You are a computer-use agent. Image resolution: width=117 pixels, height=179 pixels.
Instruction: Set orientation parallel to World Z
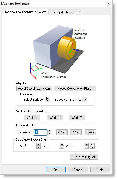(77, 118)
